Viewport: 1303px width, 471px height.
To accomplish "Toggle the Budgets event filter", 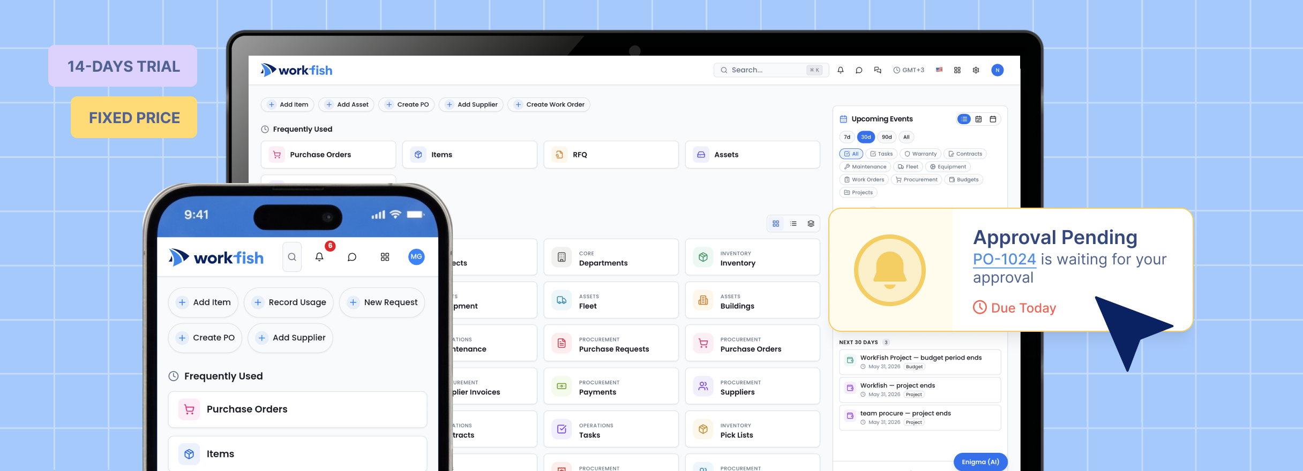I will [x=964, y=179].
